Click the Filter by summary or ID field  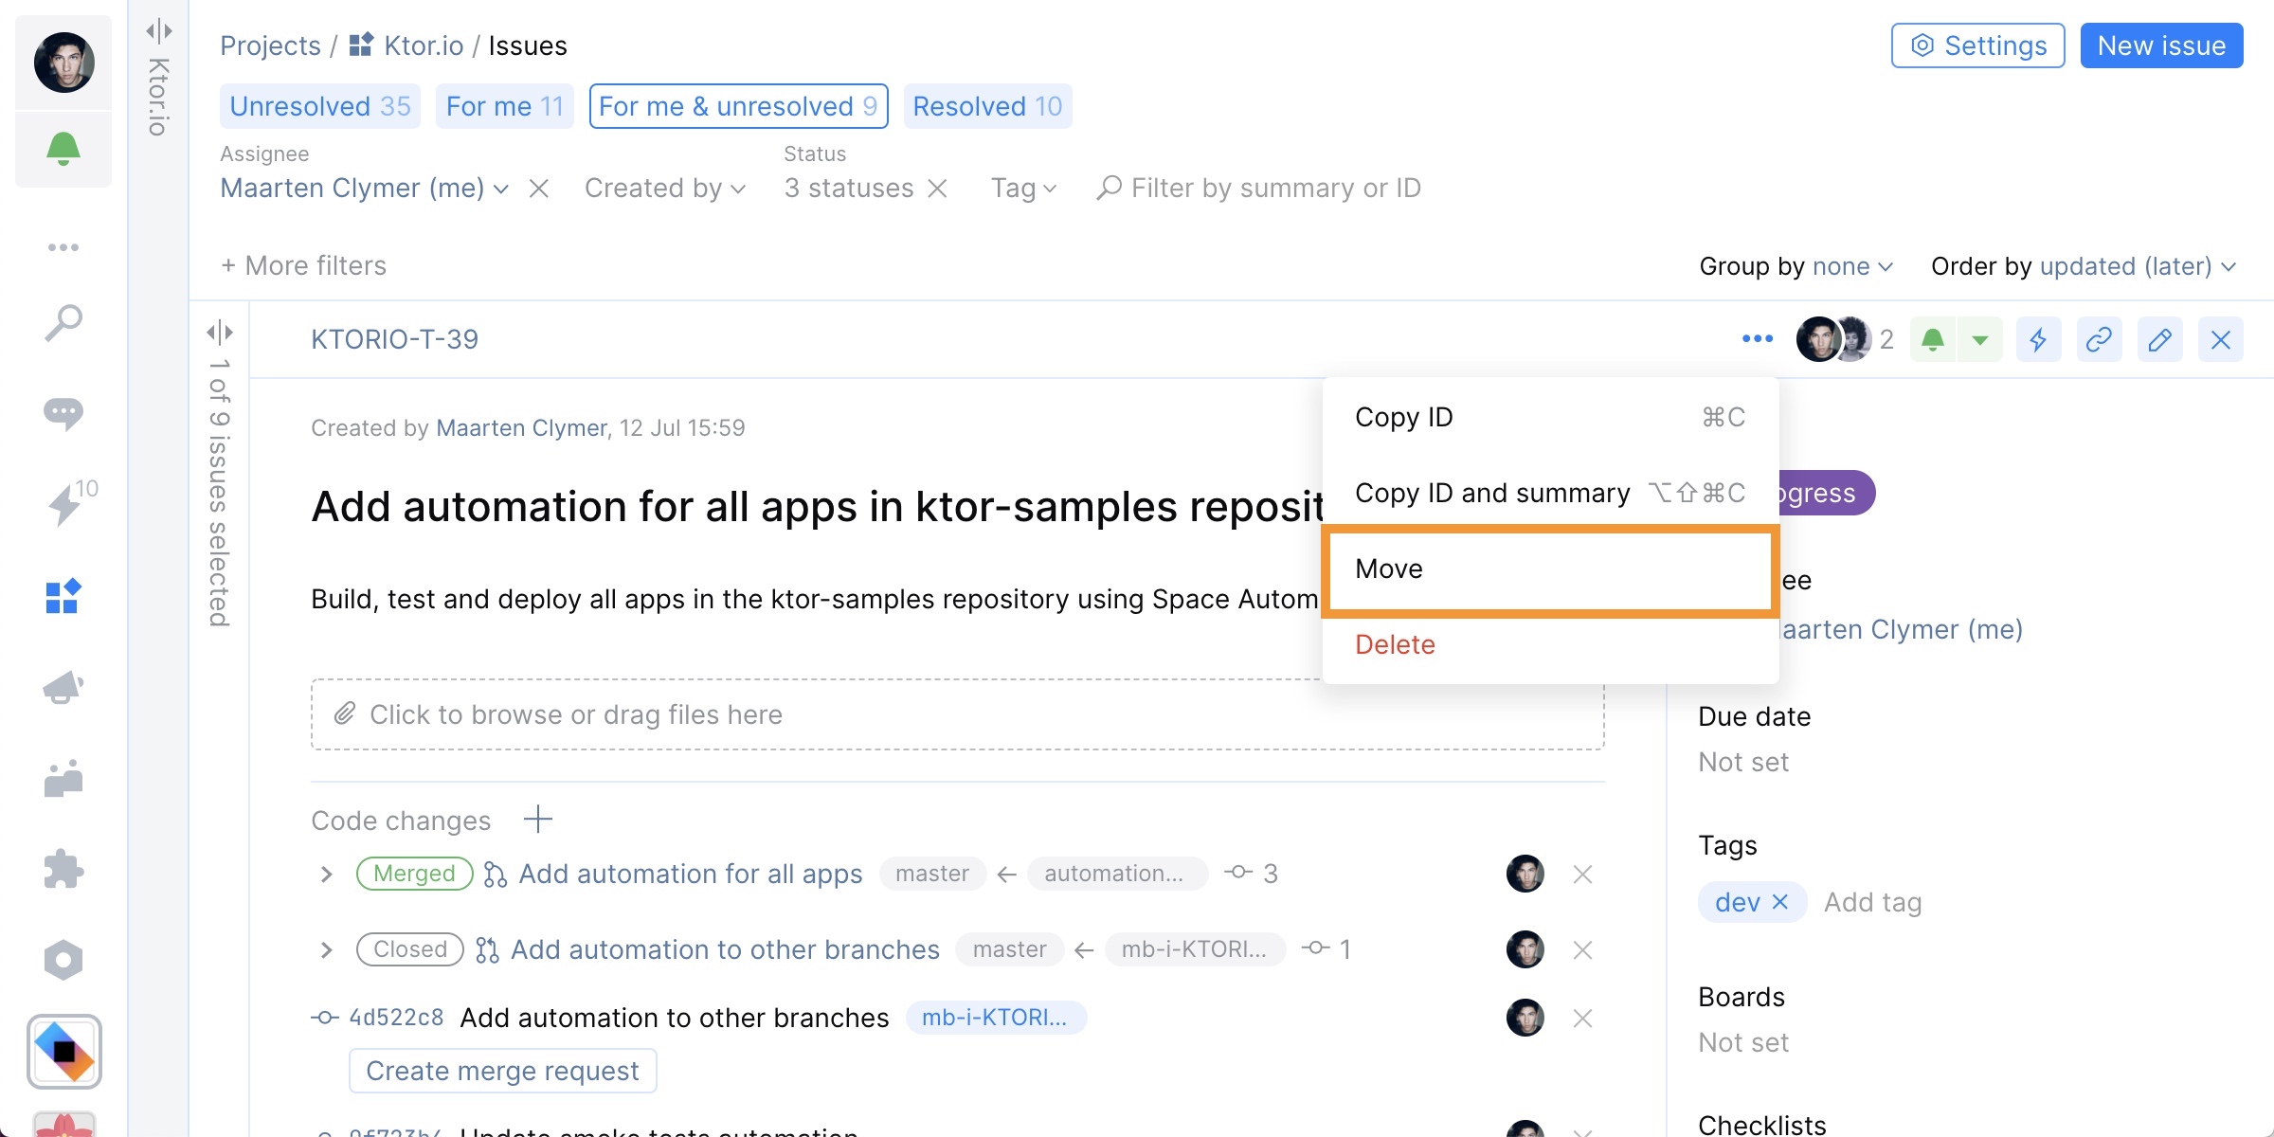(x=1273, y=187)
